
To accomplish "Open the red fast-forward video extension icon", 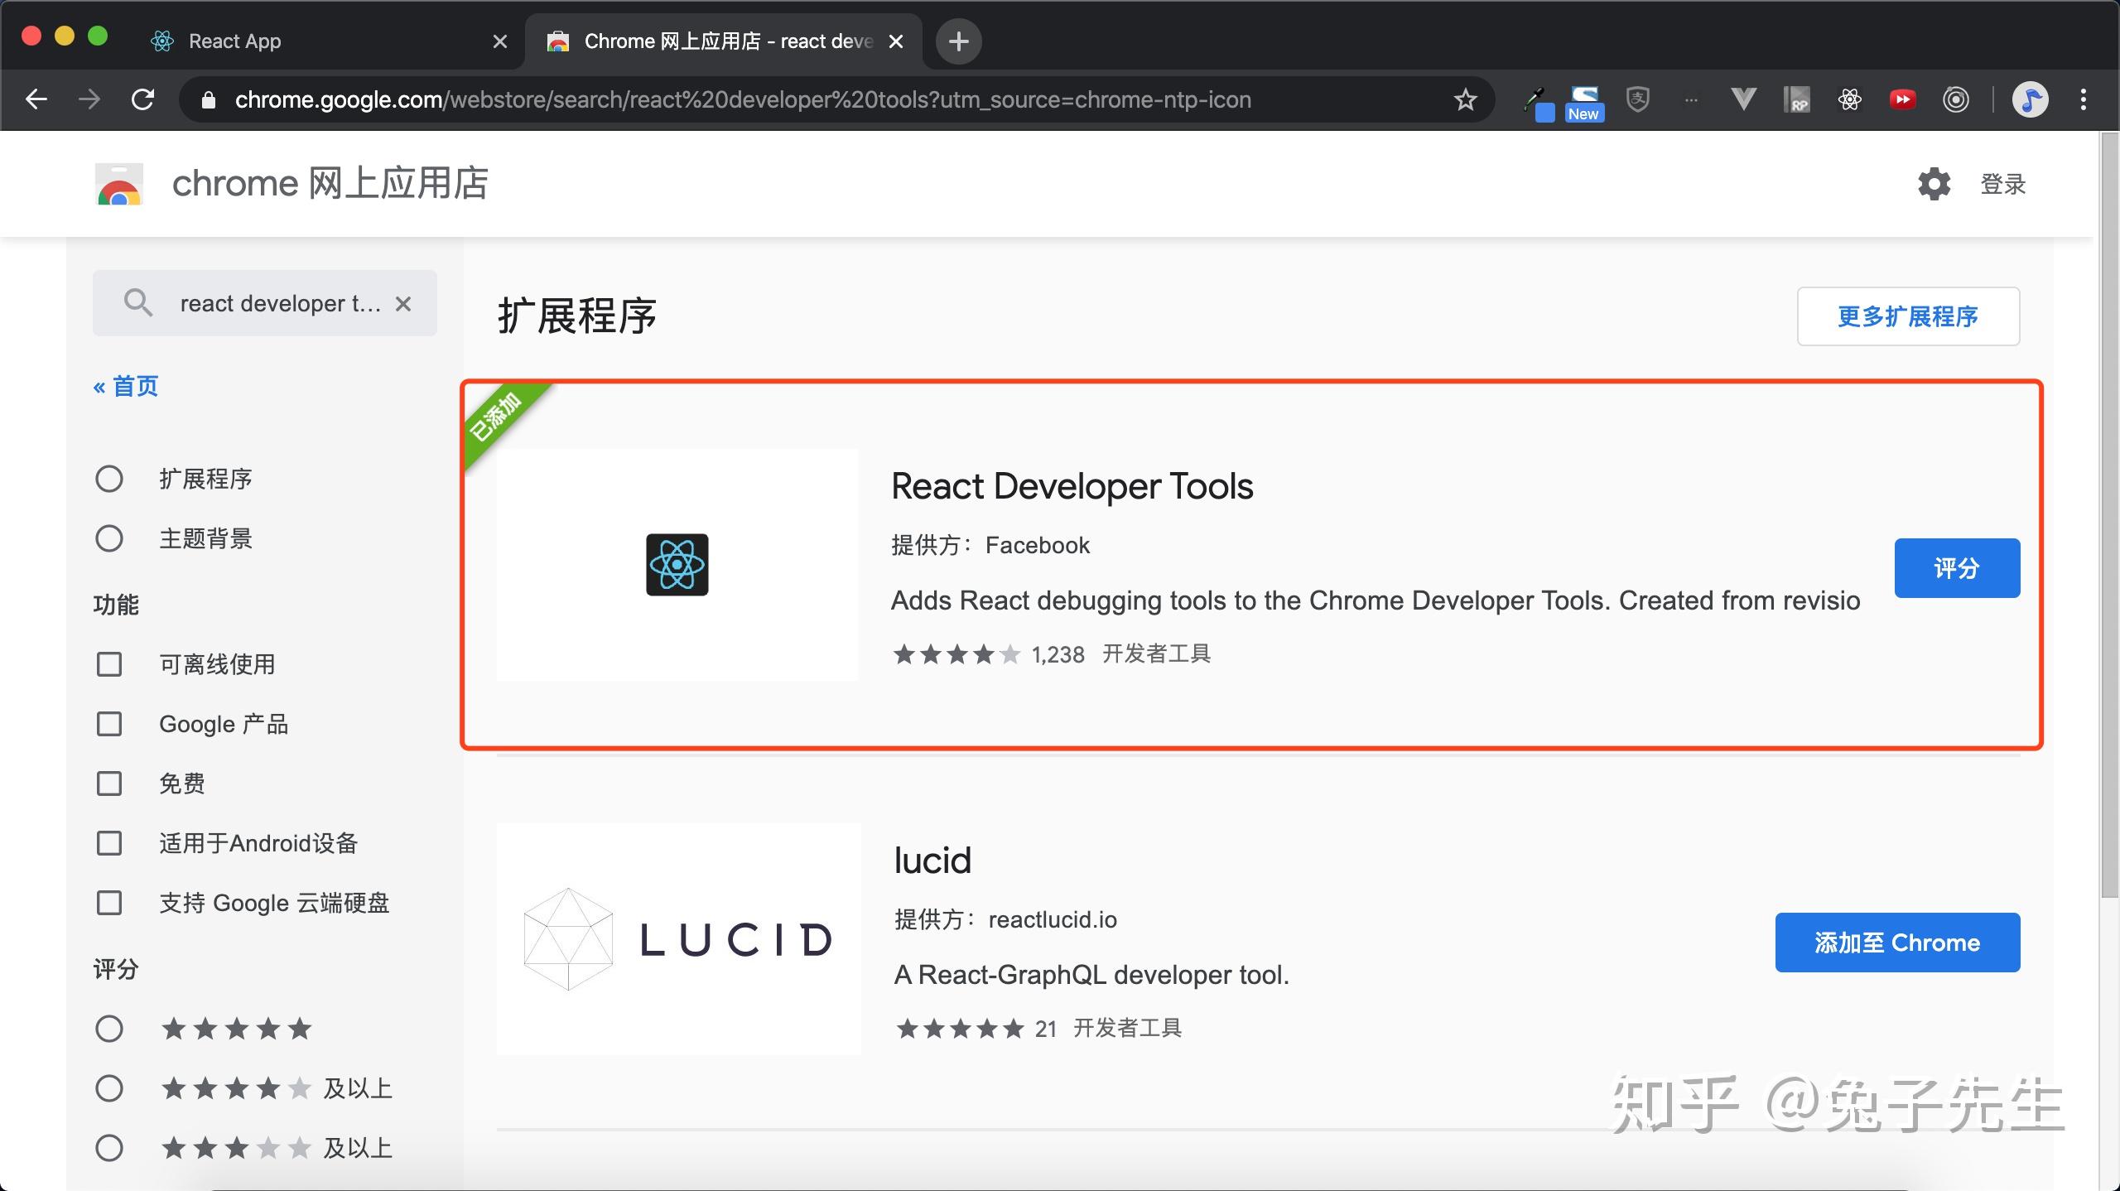I will click(x=1902, y=99).
